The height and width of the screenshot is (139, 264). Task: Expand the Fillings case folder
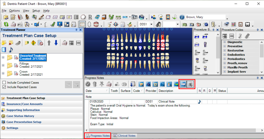[3, 65]
